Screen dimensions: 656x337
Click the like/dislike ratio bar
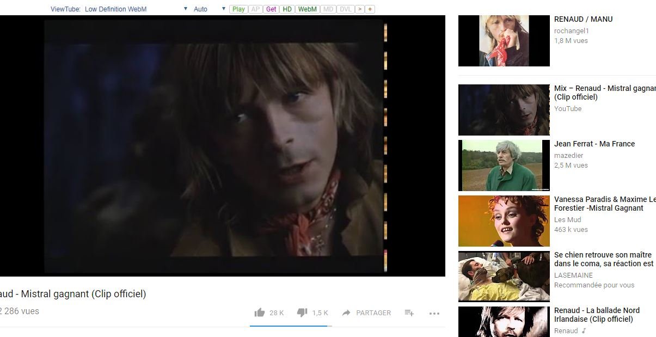pos(291,326)
